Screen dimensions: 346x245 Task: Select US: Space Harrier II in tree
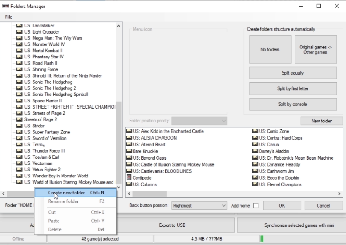tap(43, 101)
